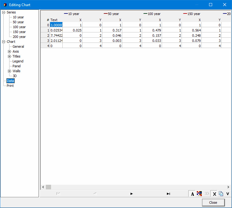
Task: Jump to last record with navigator button
Action: click(x=168, y=194)
